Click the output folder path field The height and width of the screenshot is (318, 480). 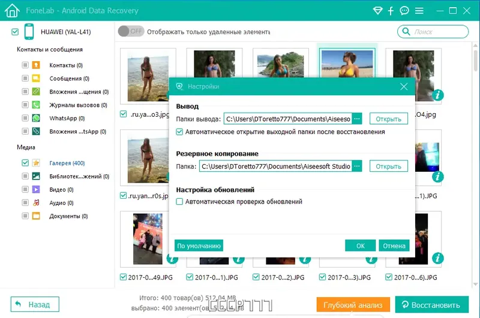point(288,119)
